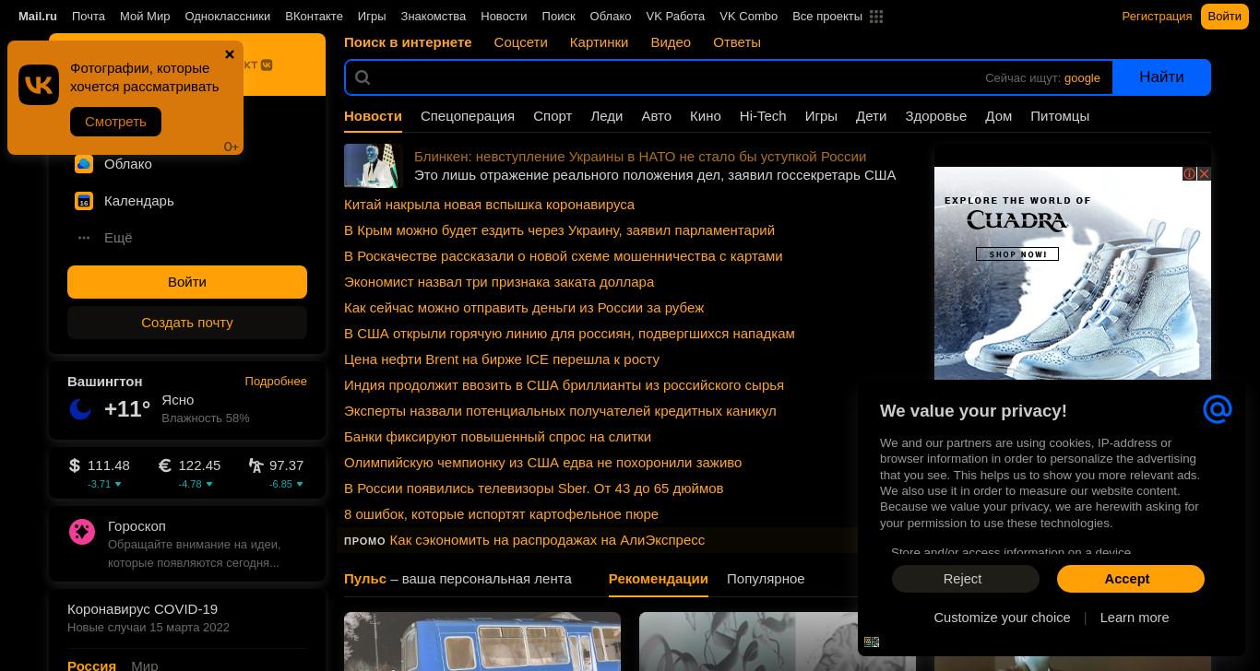Open news about coronavirus outbreak in China
The height and width of the screenshot is (671, 1260).
click(x=489, y=205)
